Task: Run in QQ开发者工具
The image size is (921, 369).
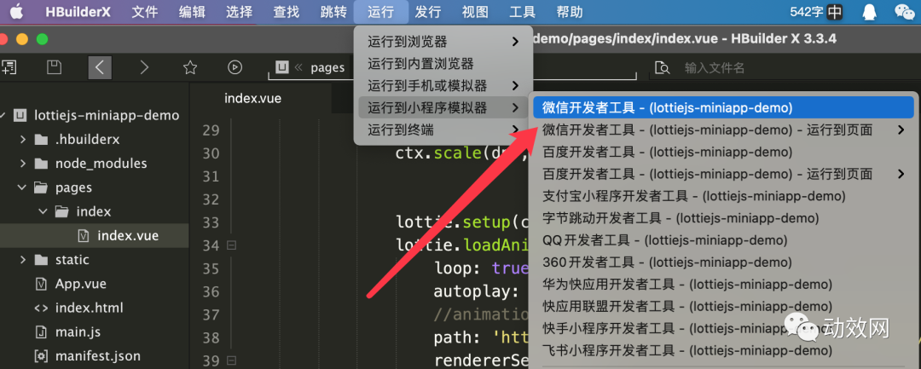Action: coord(724,240)
